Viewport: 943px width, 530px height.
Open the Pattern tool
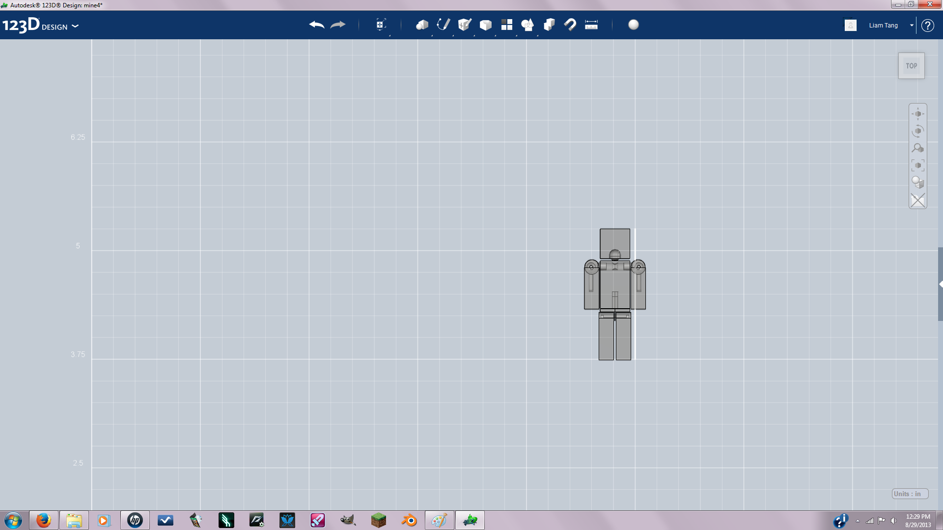[507, 25]
